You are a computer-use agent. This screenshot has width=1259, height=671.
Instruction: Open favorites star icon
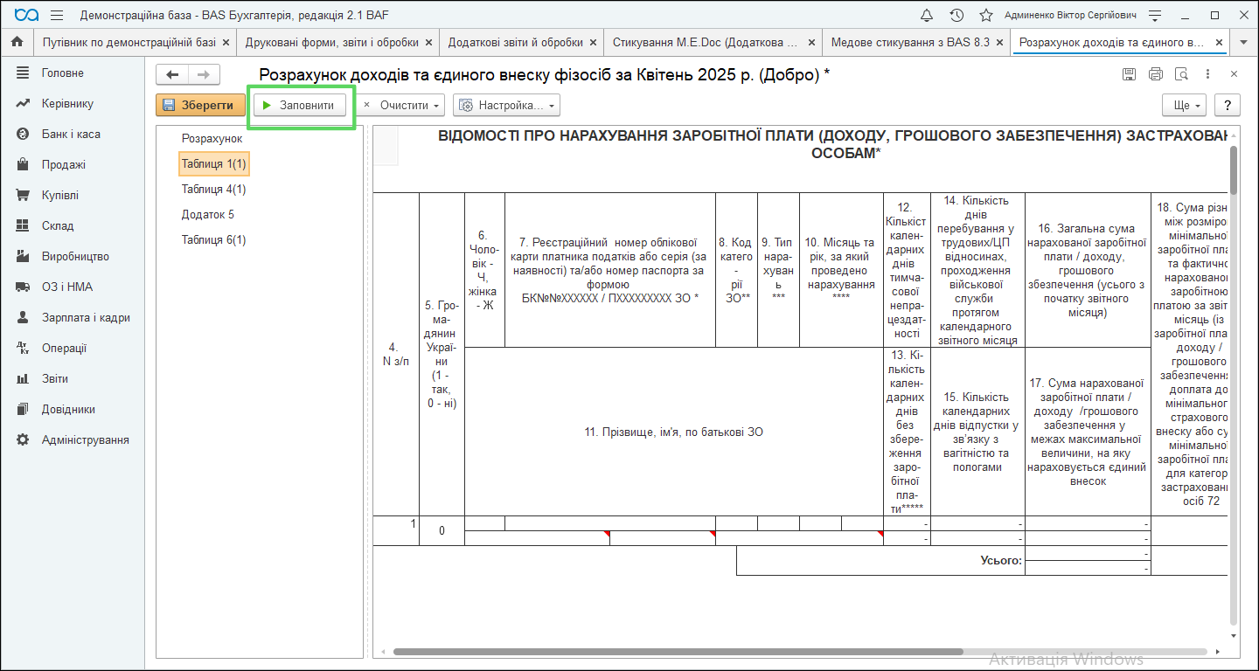point(985,16)
